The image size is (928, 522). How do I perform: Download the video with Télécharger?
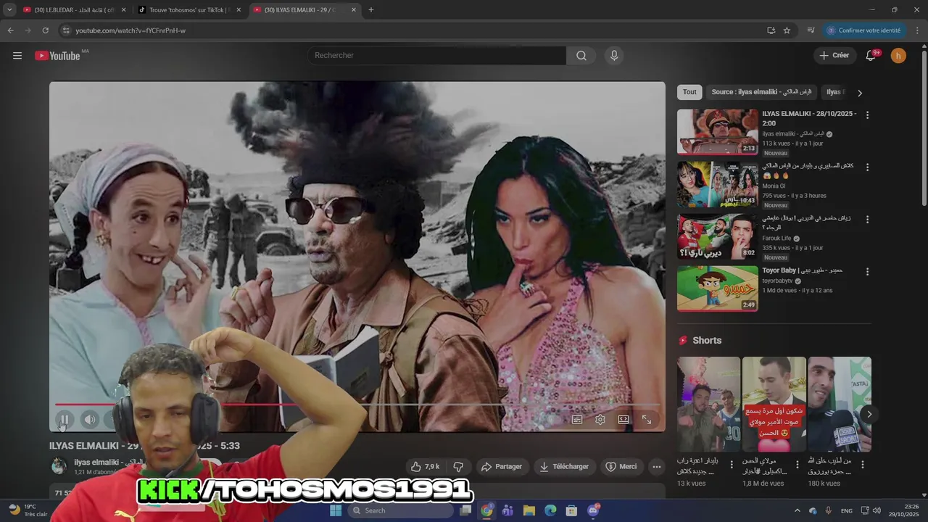click(565, 467)
